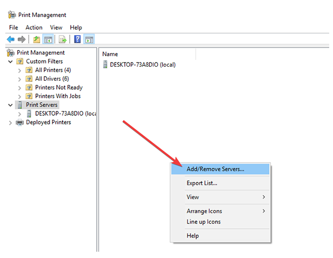The image size is (333, 258).
Task: Click the server icon in the Name list
Action: [105, 65]
